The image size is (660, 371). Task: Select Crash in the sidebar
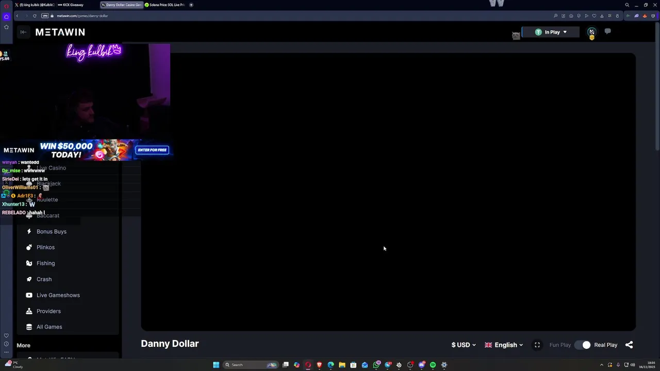(44, 279)
